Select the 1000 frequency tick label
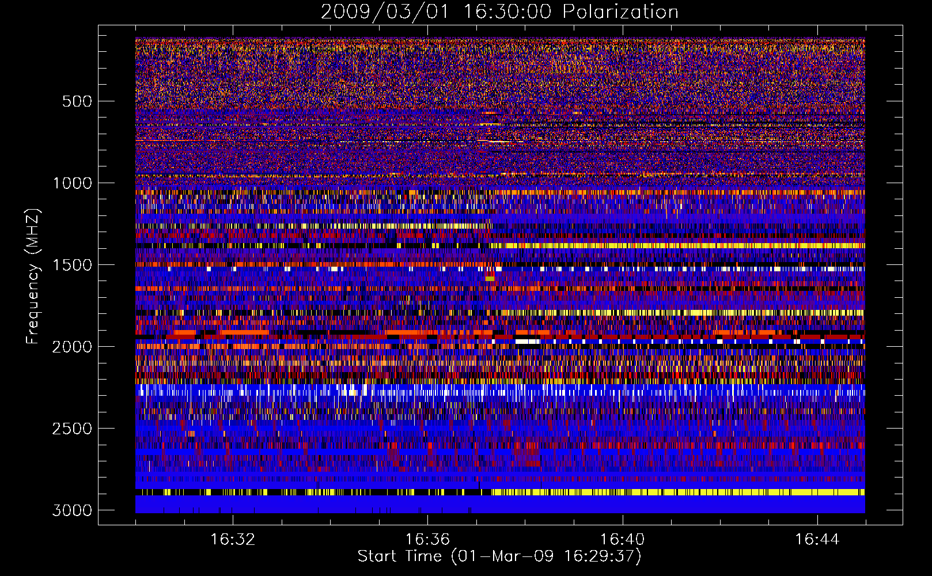 (x=72, y=183)
